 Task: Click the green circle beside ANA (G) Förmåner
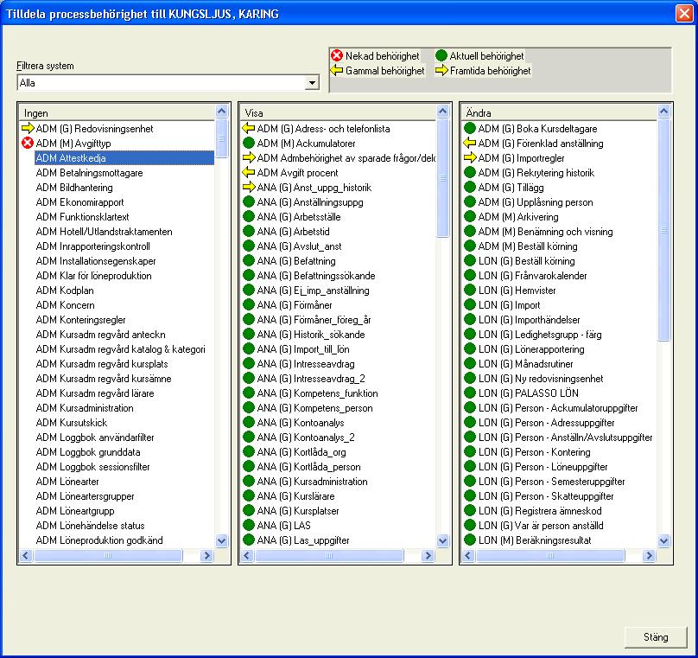coord(249,304)
